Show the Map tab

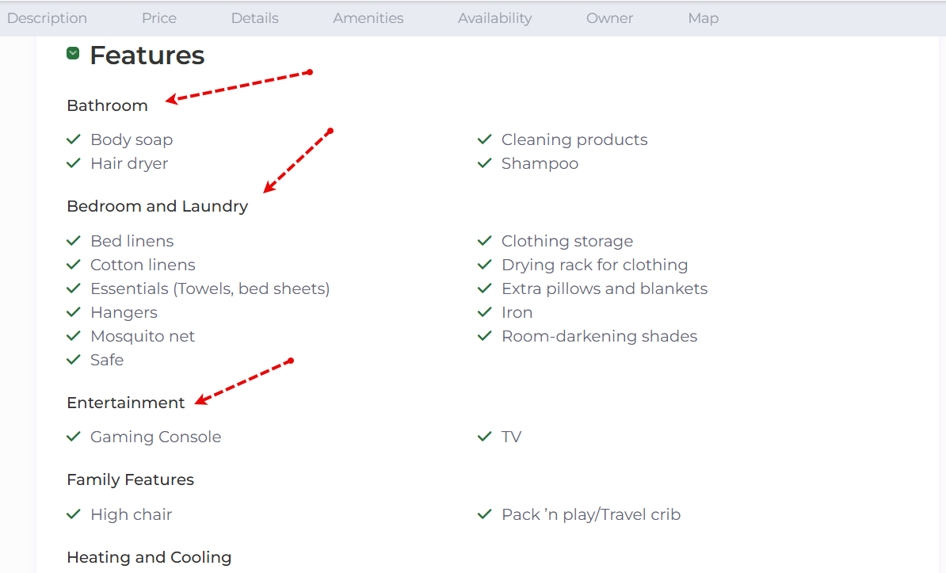point(704,18)
